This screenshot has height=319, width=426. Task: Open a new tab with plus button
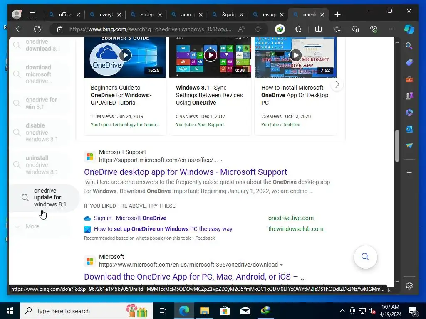click(337, 15)
